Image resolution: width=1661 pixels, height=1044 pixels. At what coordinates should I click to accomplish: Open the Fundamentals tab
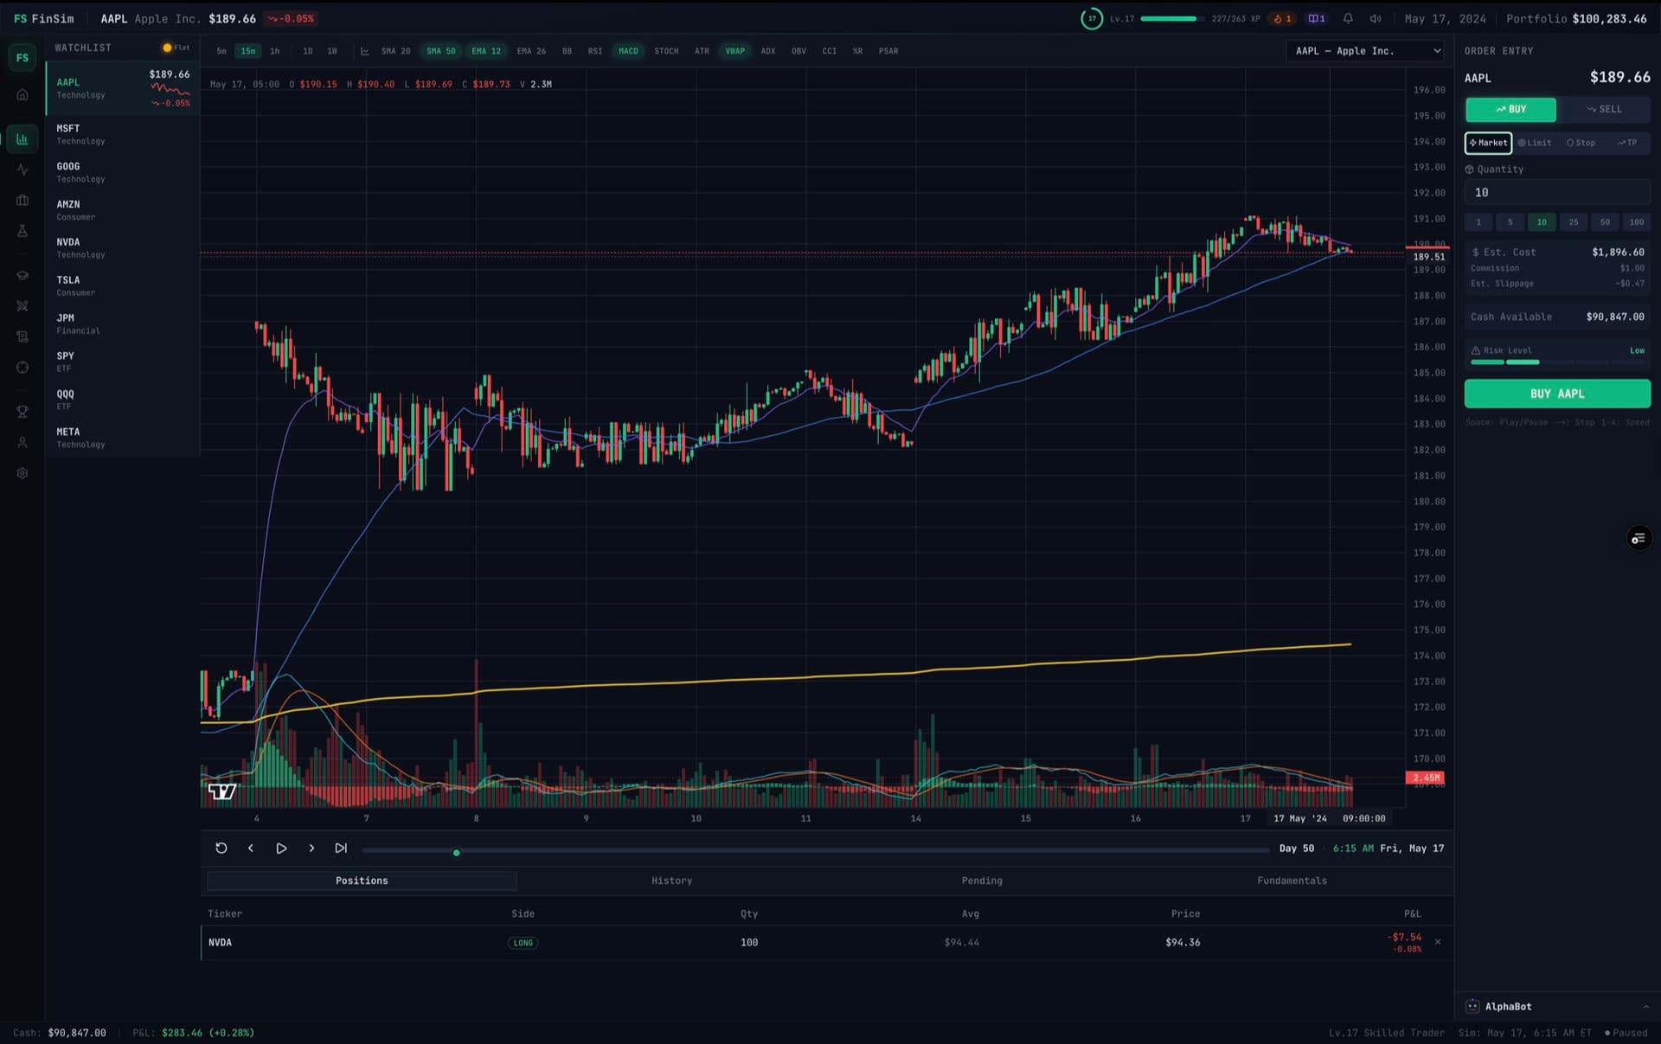[x=1292, y=881]
